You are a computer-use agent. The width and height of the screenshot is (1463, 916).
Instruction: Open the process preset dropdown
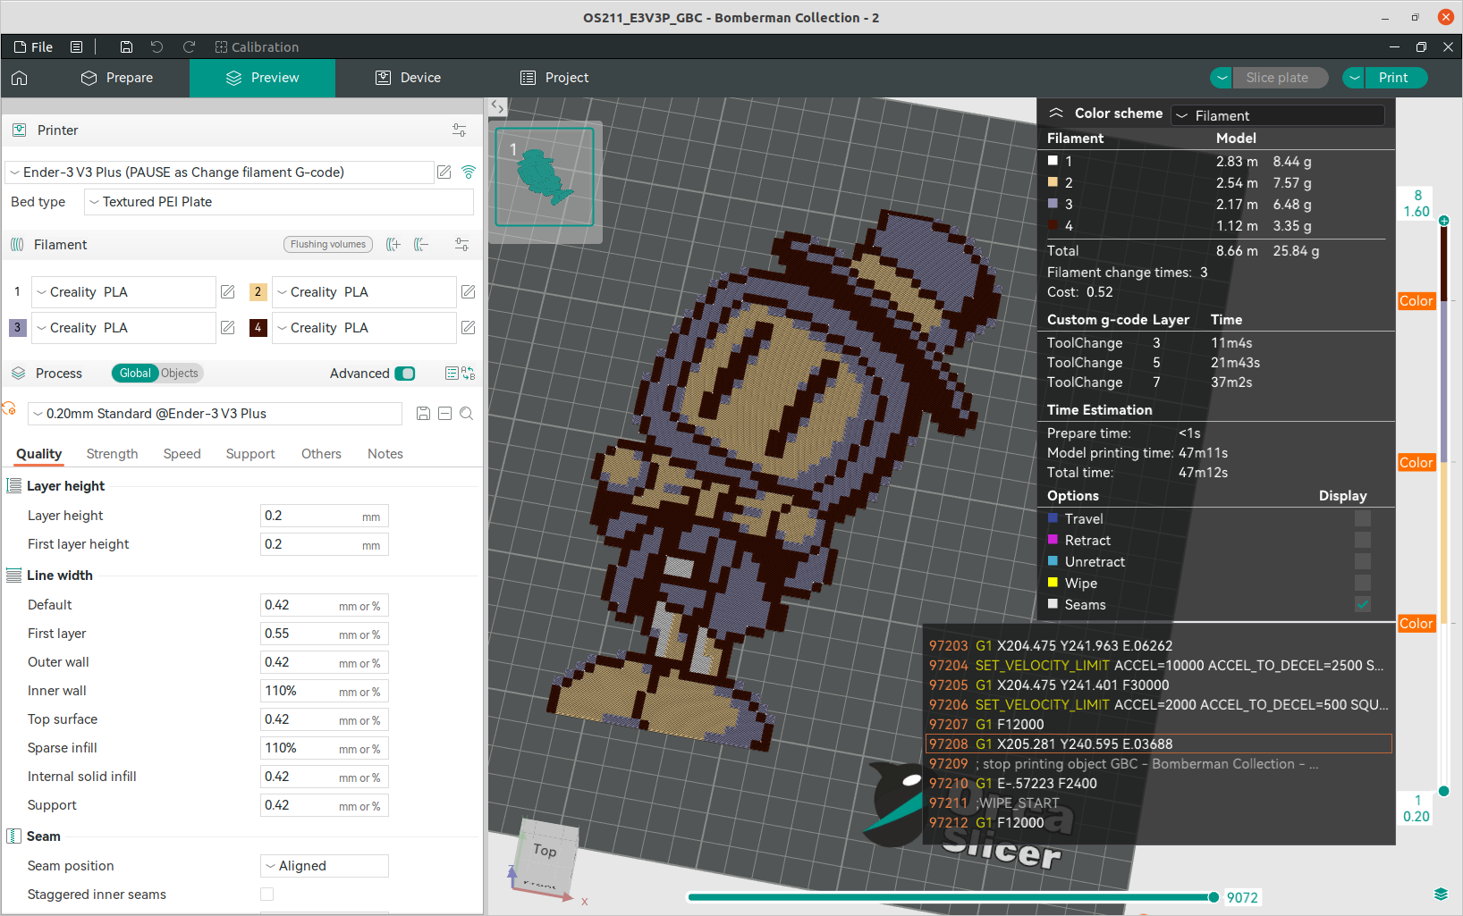pos(216,413)
